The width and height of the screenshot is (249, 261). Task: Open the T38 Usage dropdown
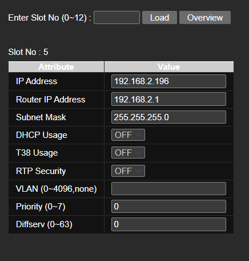tap(128, 153)
